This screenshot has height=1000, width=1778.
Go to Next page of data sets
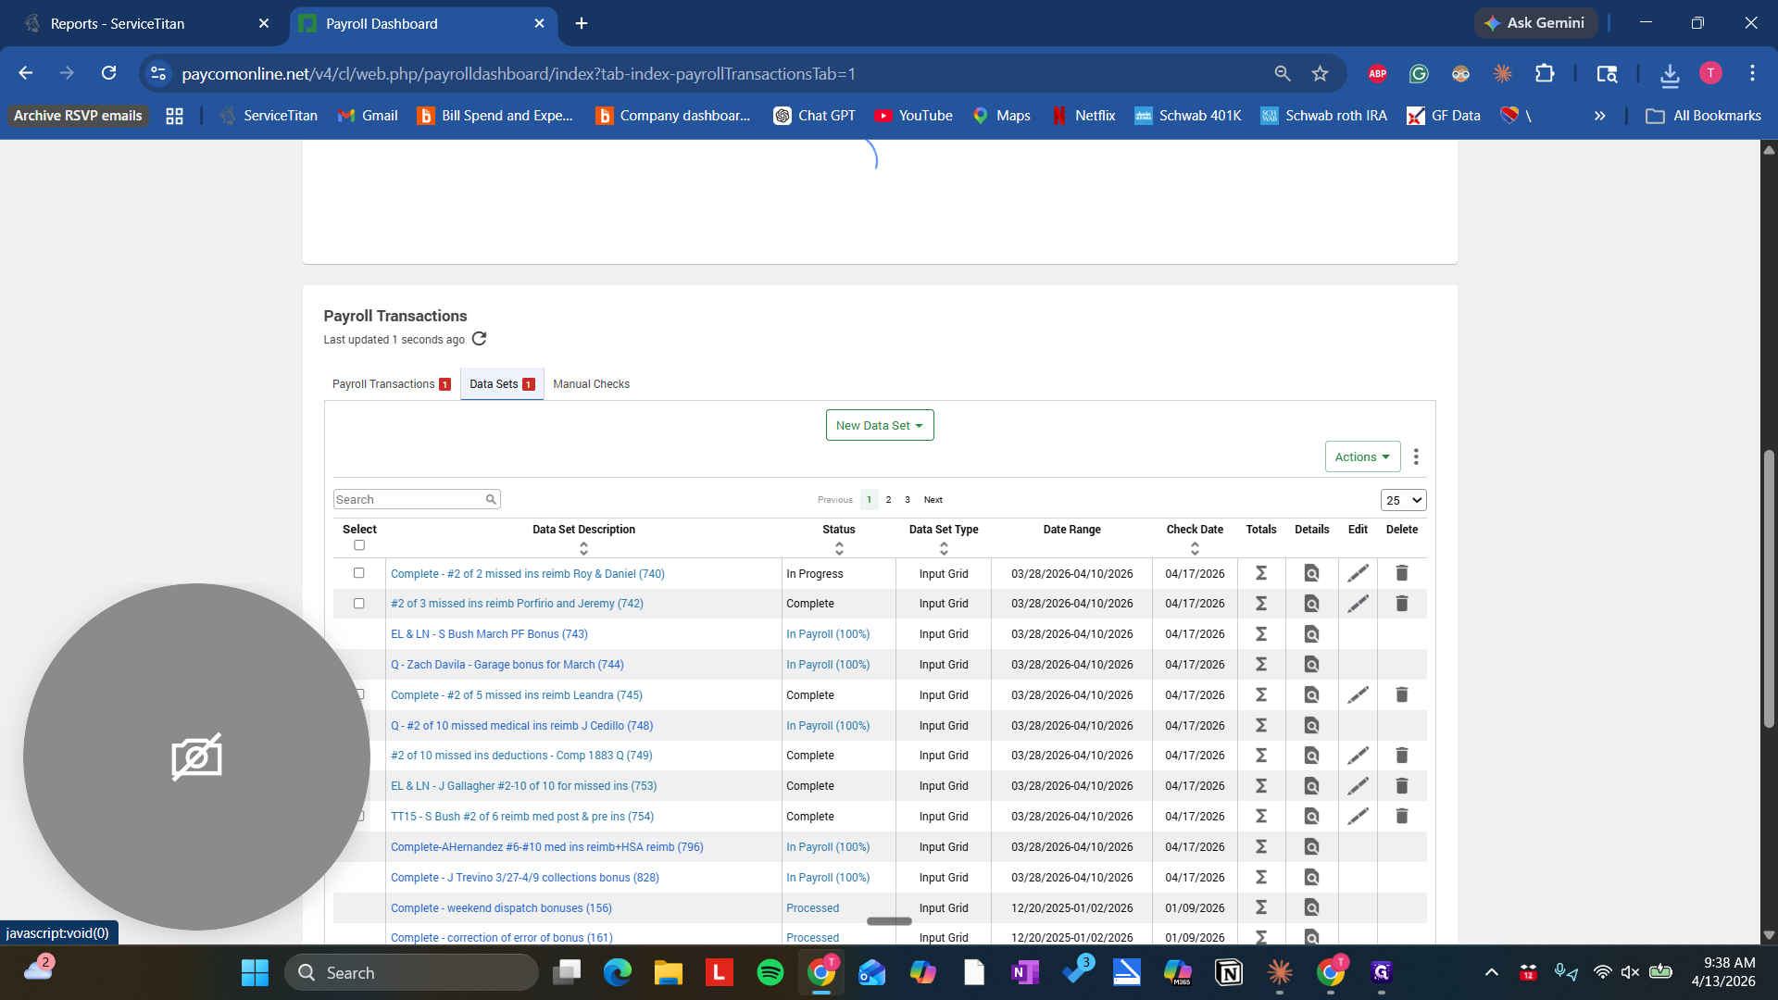click(933, 500)
